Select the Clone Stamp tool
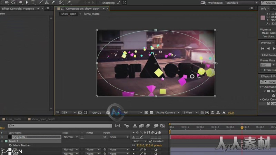Screen dimensions: 276x155 pyautogui.click(x=47, y=2)
